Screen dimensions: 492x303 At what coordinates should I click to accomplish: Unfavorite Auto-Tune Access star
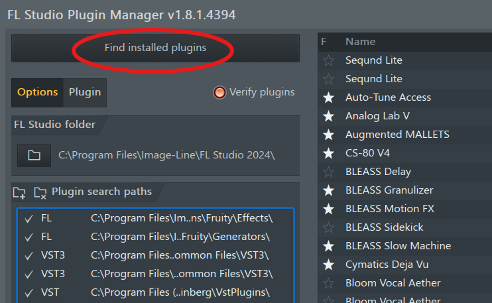click(x=328, y=97)
